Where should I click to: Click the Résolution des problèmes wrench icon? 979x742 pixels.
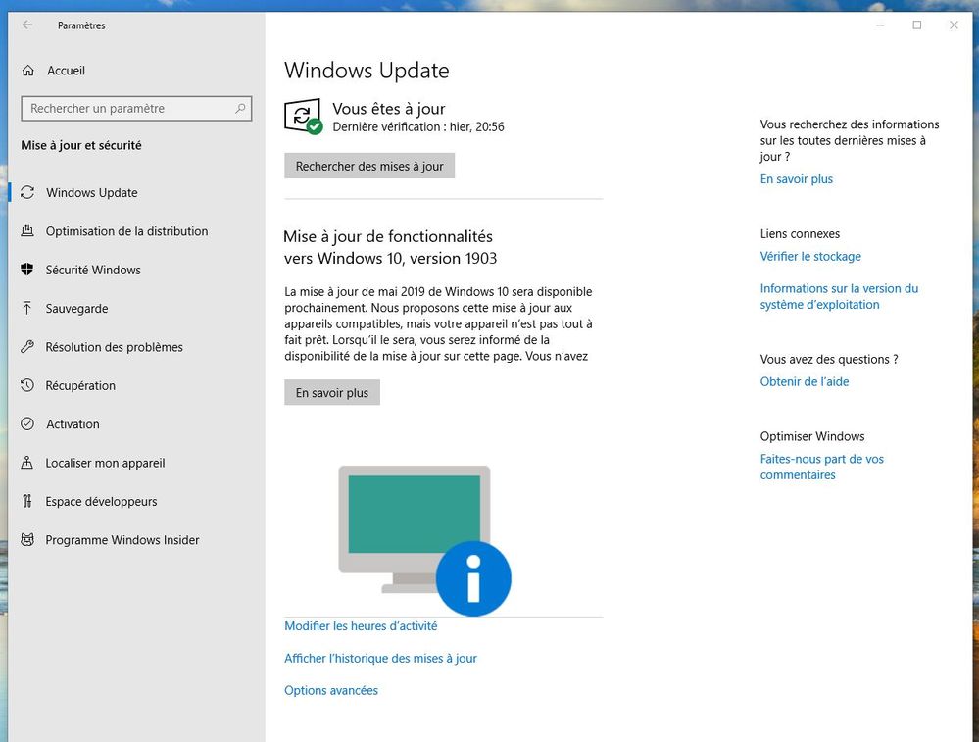point(27,347)
